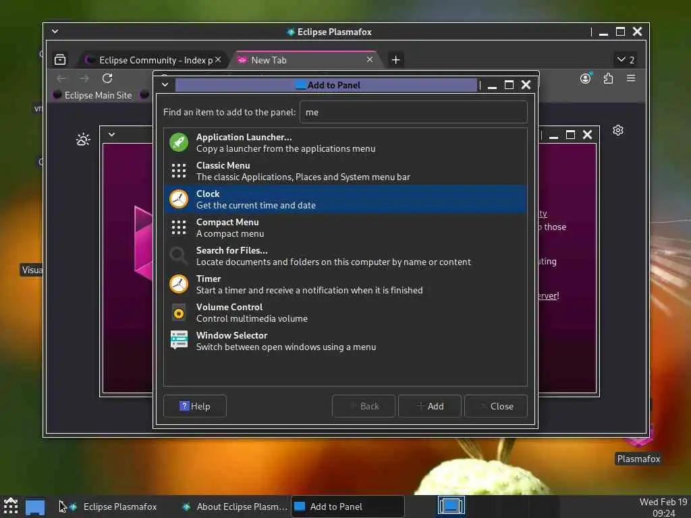This screenshot has height=518, width=691.
Task: Close the About Eclipse Plasmafox window
Action: click(588, 135)
